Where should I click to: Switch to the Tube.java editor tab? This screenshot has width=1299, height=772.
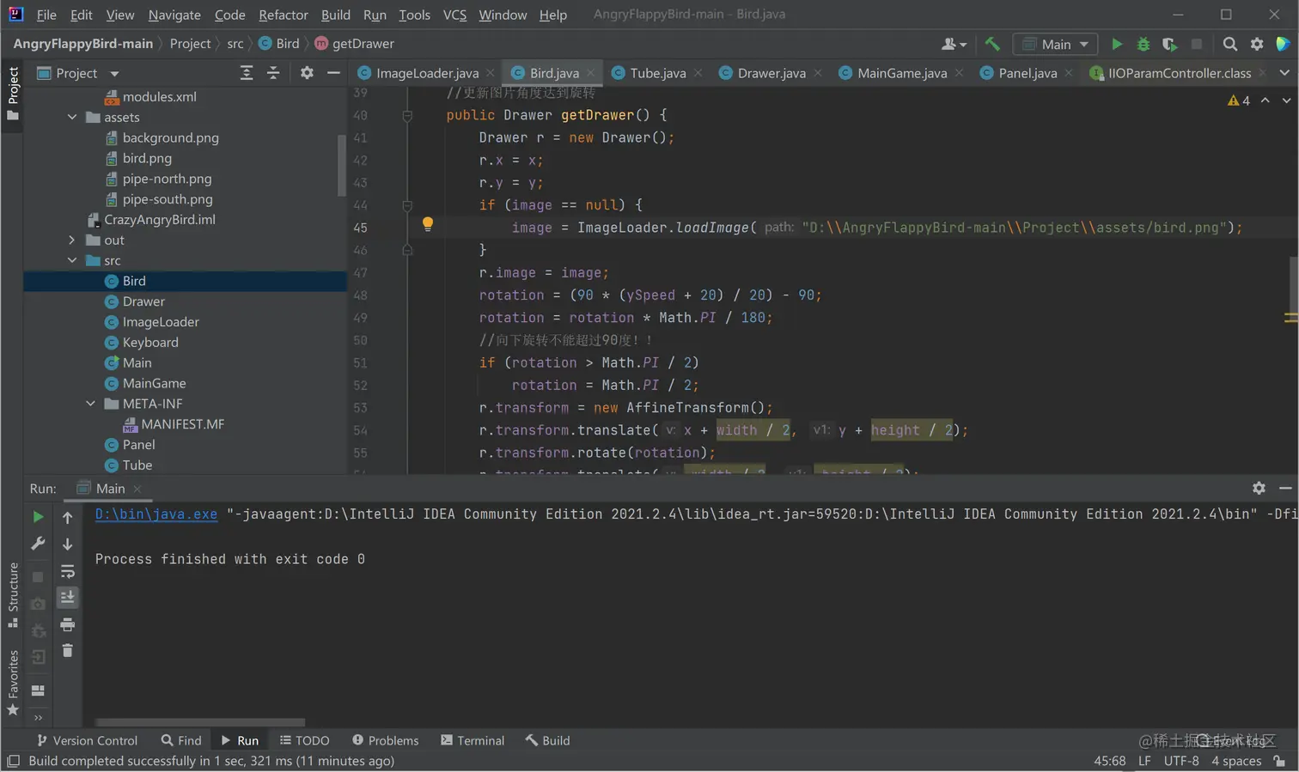click(657, 73)
